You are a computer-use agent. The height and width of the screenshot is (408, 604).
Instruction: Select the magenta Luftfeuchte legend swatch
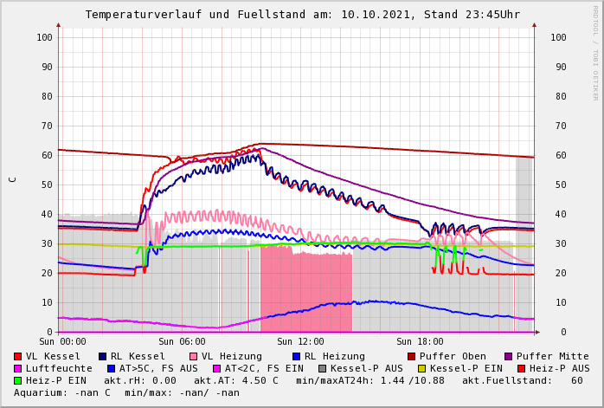[x=18, y=368]
